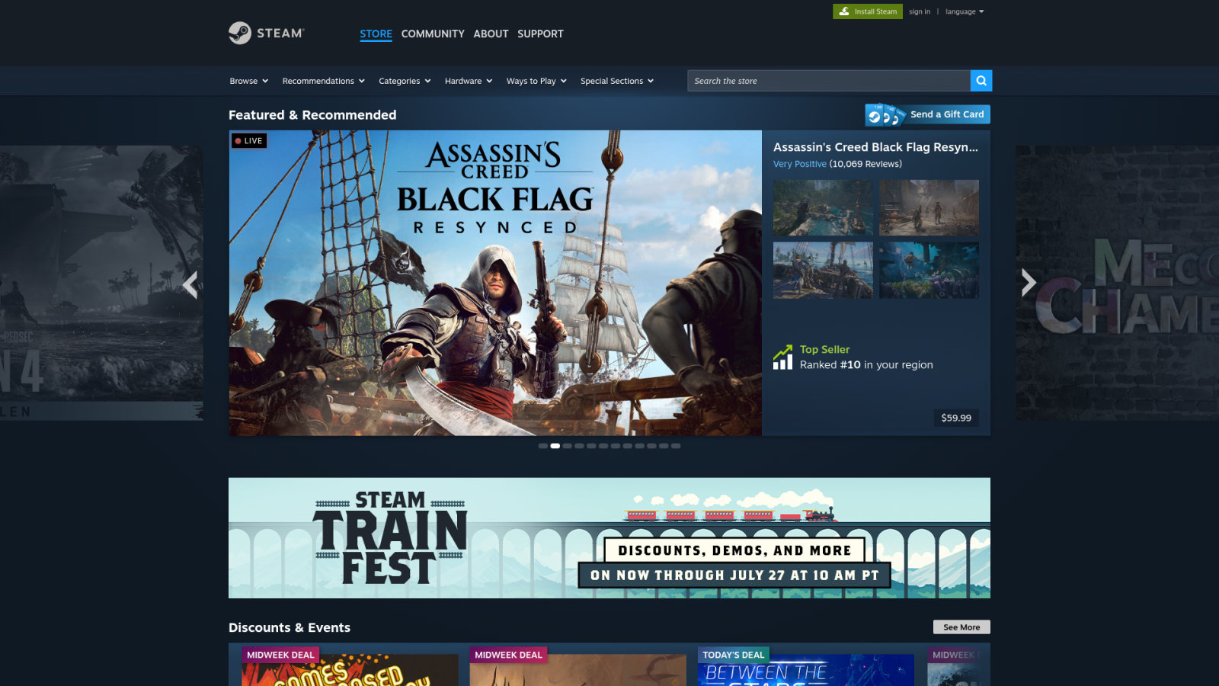Select the last carousel pagination dot
Screen dimensions: 1219x686
(x=676, y=446)
